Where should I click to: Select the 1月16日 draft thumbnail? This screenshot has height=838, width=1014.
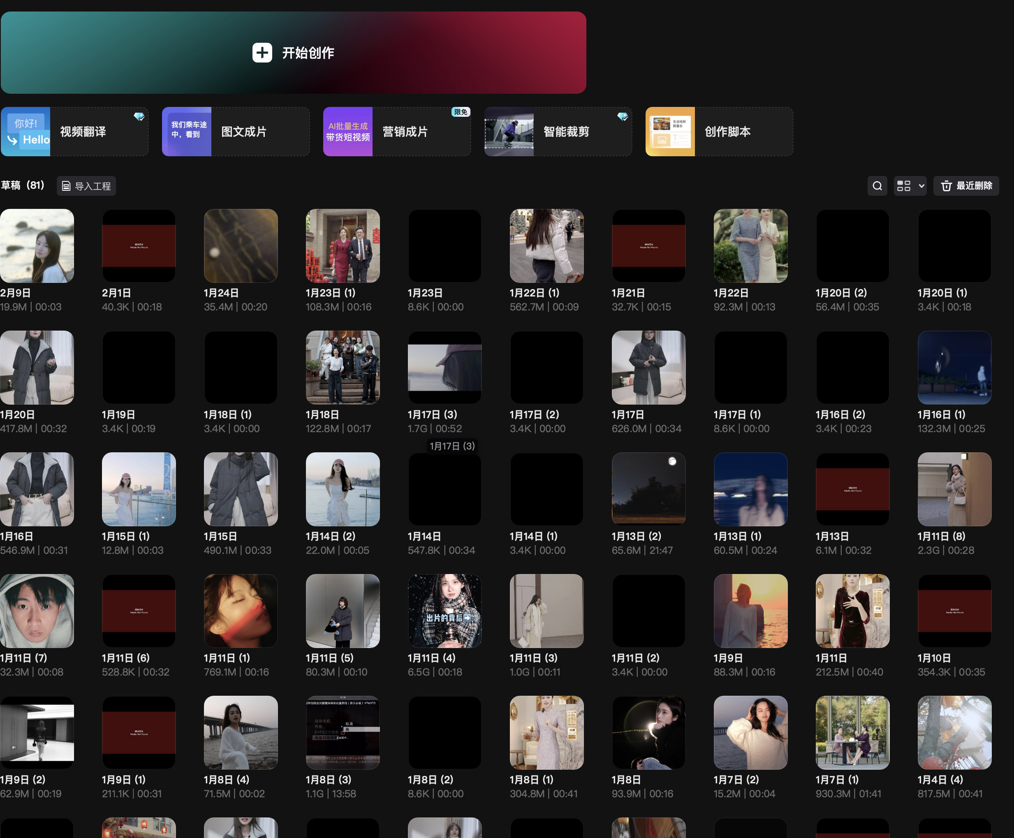click(37, 489)
